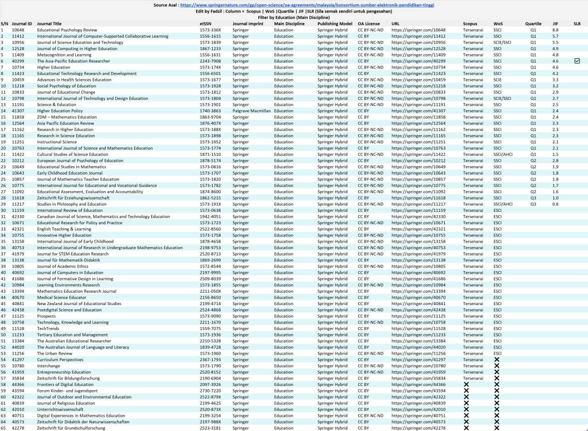588x431 pixels.
Task: Click the eISSN cell 2211-050X
Action: (x=210, y=291)
